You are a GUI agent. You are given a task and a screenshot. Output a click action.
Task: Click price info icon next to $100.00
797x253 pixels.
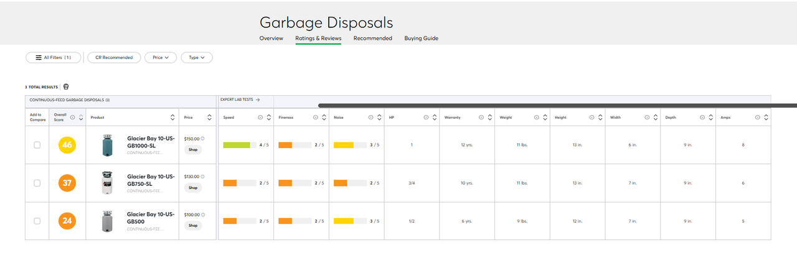203,214
